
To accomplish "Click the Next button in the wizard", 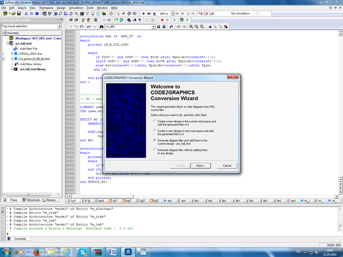I will pos(200,165).
